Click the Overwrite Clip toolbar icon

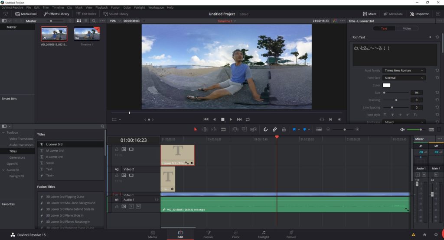point(244,129)
